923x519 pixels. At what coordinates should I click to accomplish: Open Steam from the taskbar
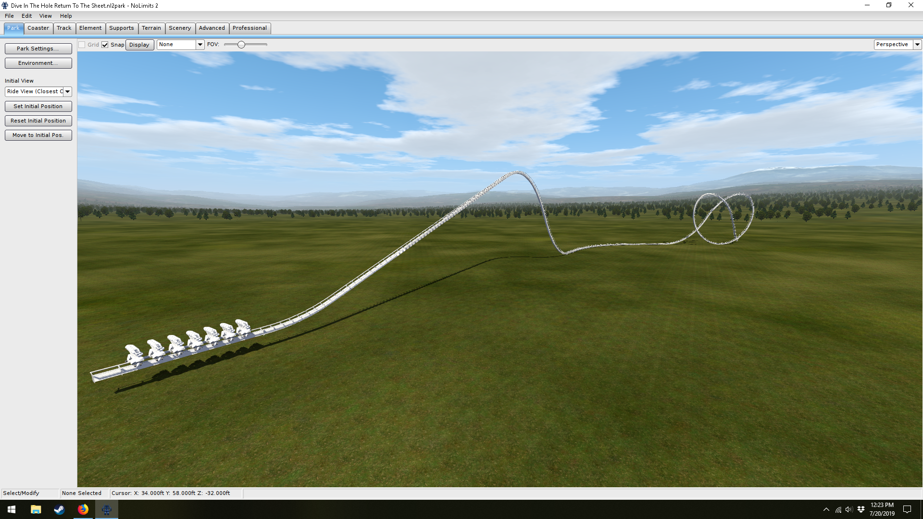point(59,509)
